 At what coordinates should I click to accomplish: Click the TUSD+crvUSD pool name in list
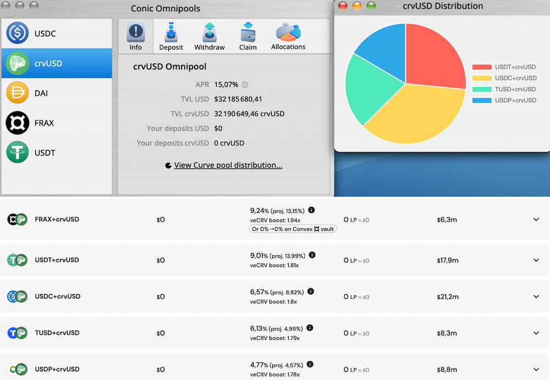coord(57,333)
